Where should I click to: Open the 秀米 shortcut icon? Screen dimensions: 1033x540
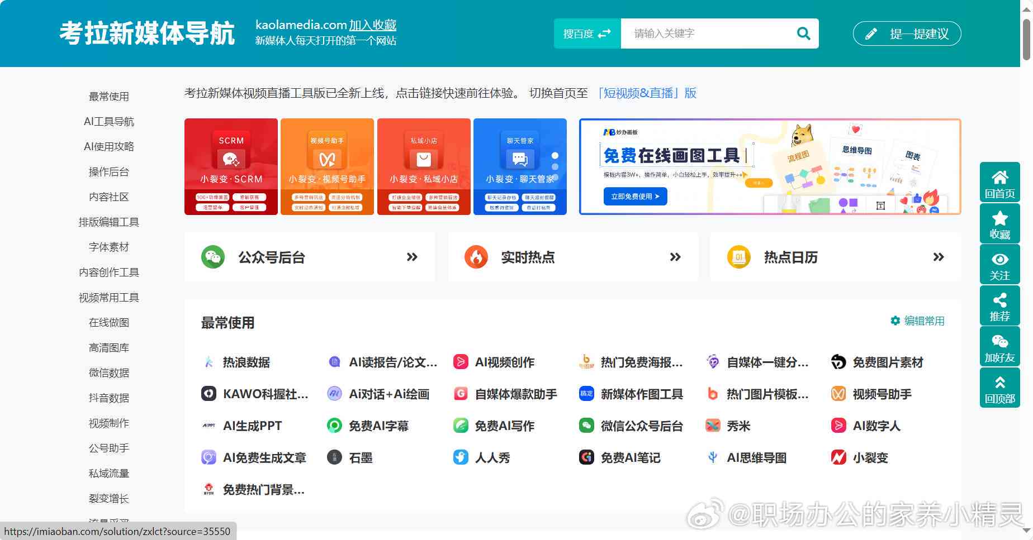point(713,426)
